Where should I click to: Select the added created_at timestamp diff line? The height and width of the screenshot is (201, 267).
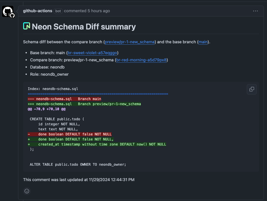coord(97,144)
